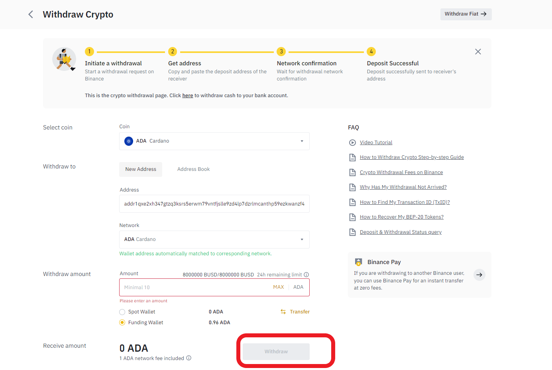Click the network fee info icon

(189, 358)
